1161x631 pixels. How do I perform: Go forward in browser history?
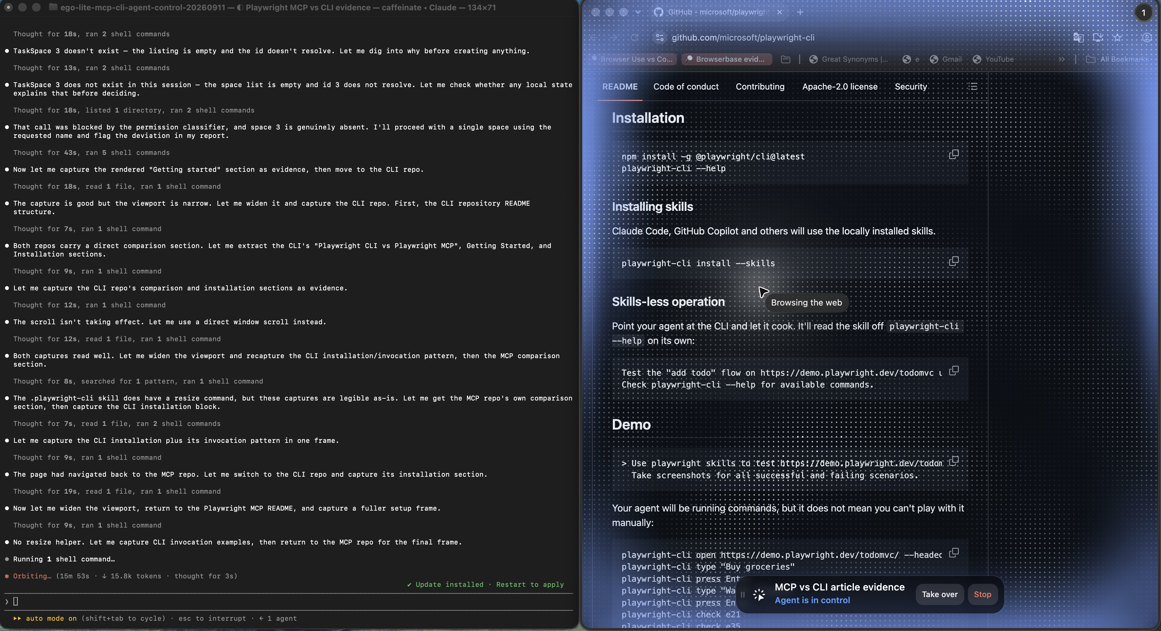[614, 38]
